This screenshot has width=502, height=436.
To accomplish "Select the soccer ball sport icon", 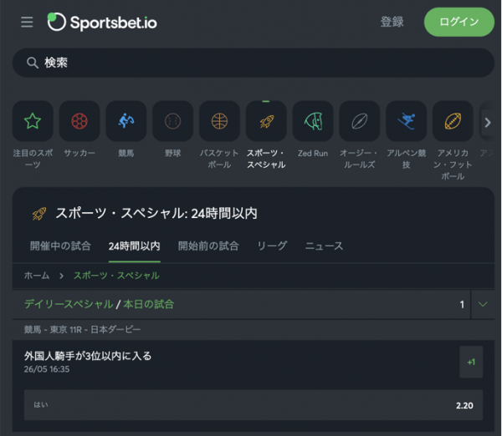I will 79,121.
